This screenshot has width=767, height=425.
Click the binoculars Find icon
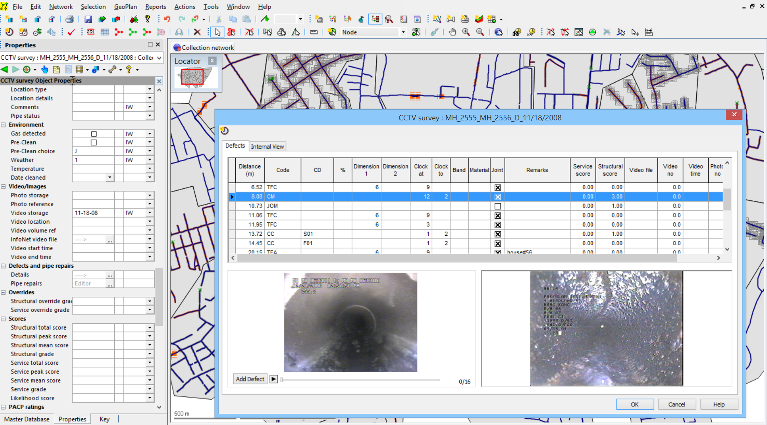(517, 32)
